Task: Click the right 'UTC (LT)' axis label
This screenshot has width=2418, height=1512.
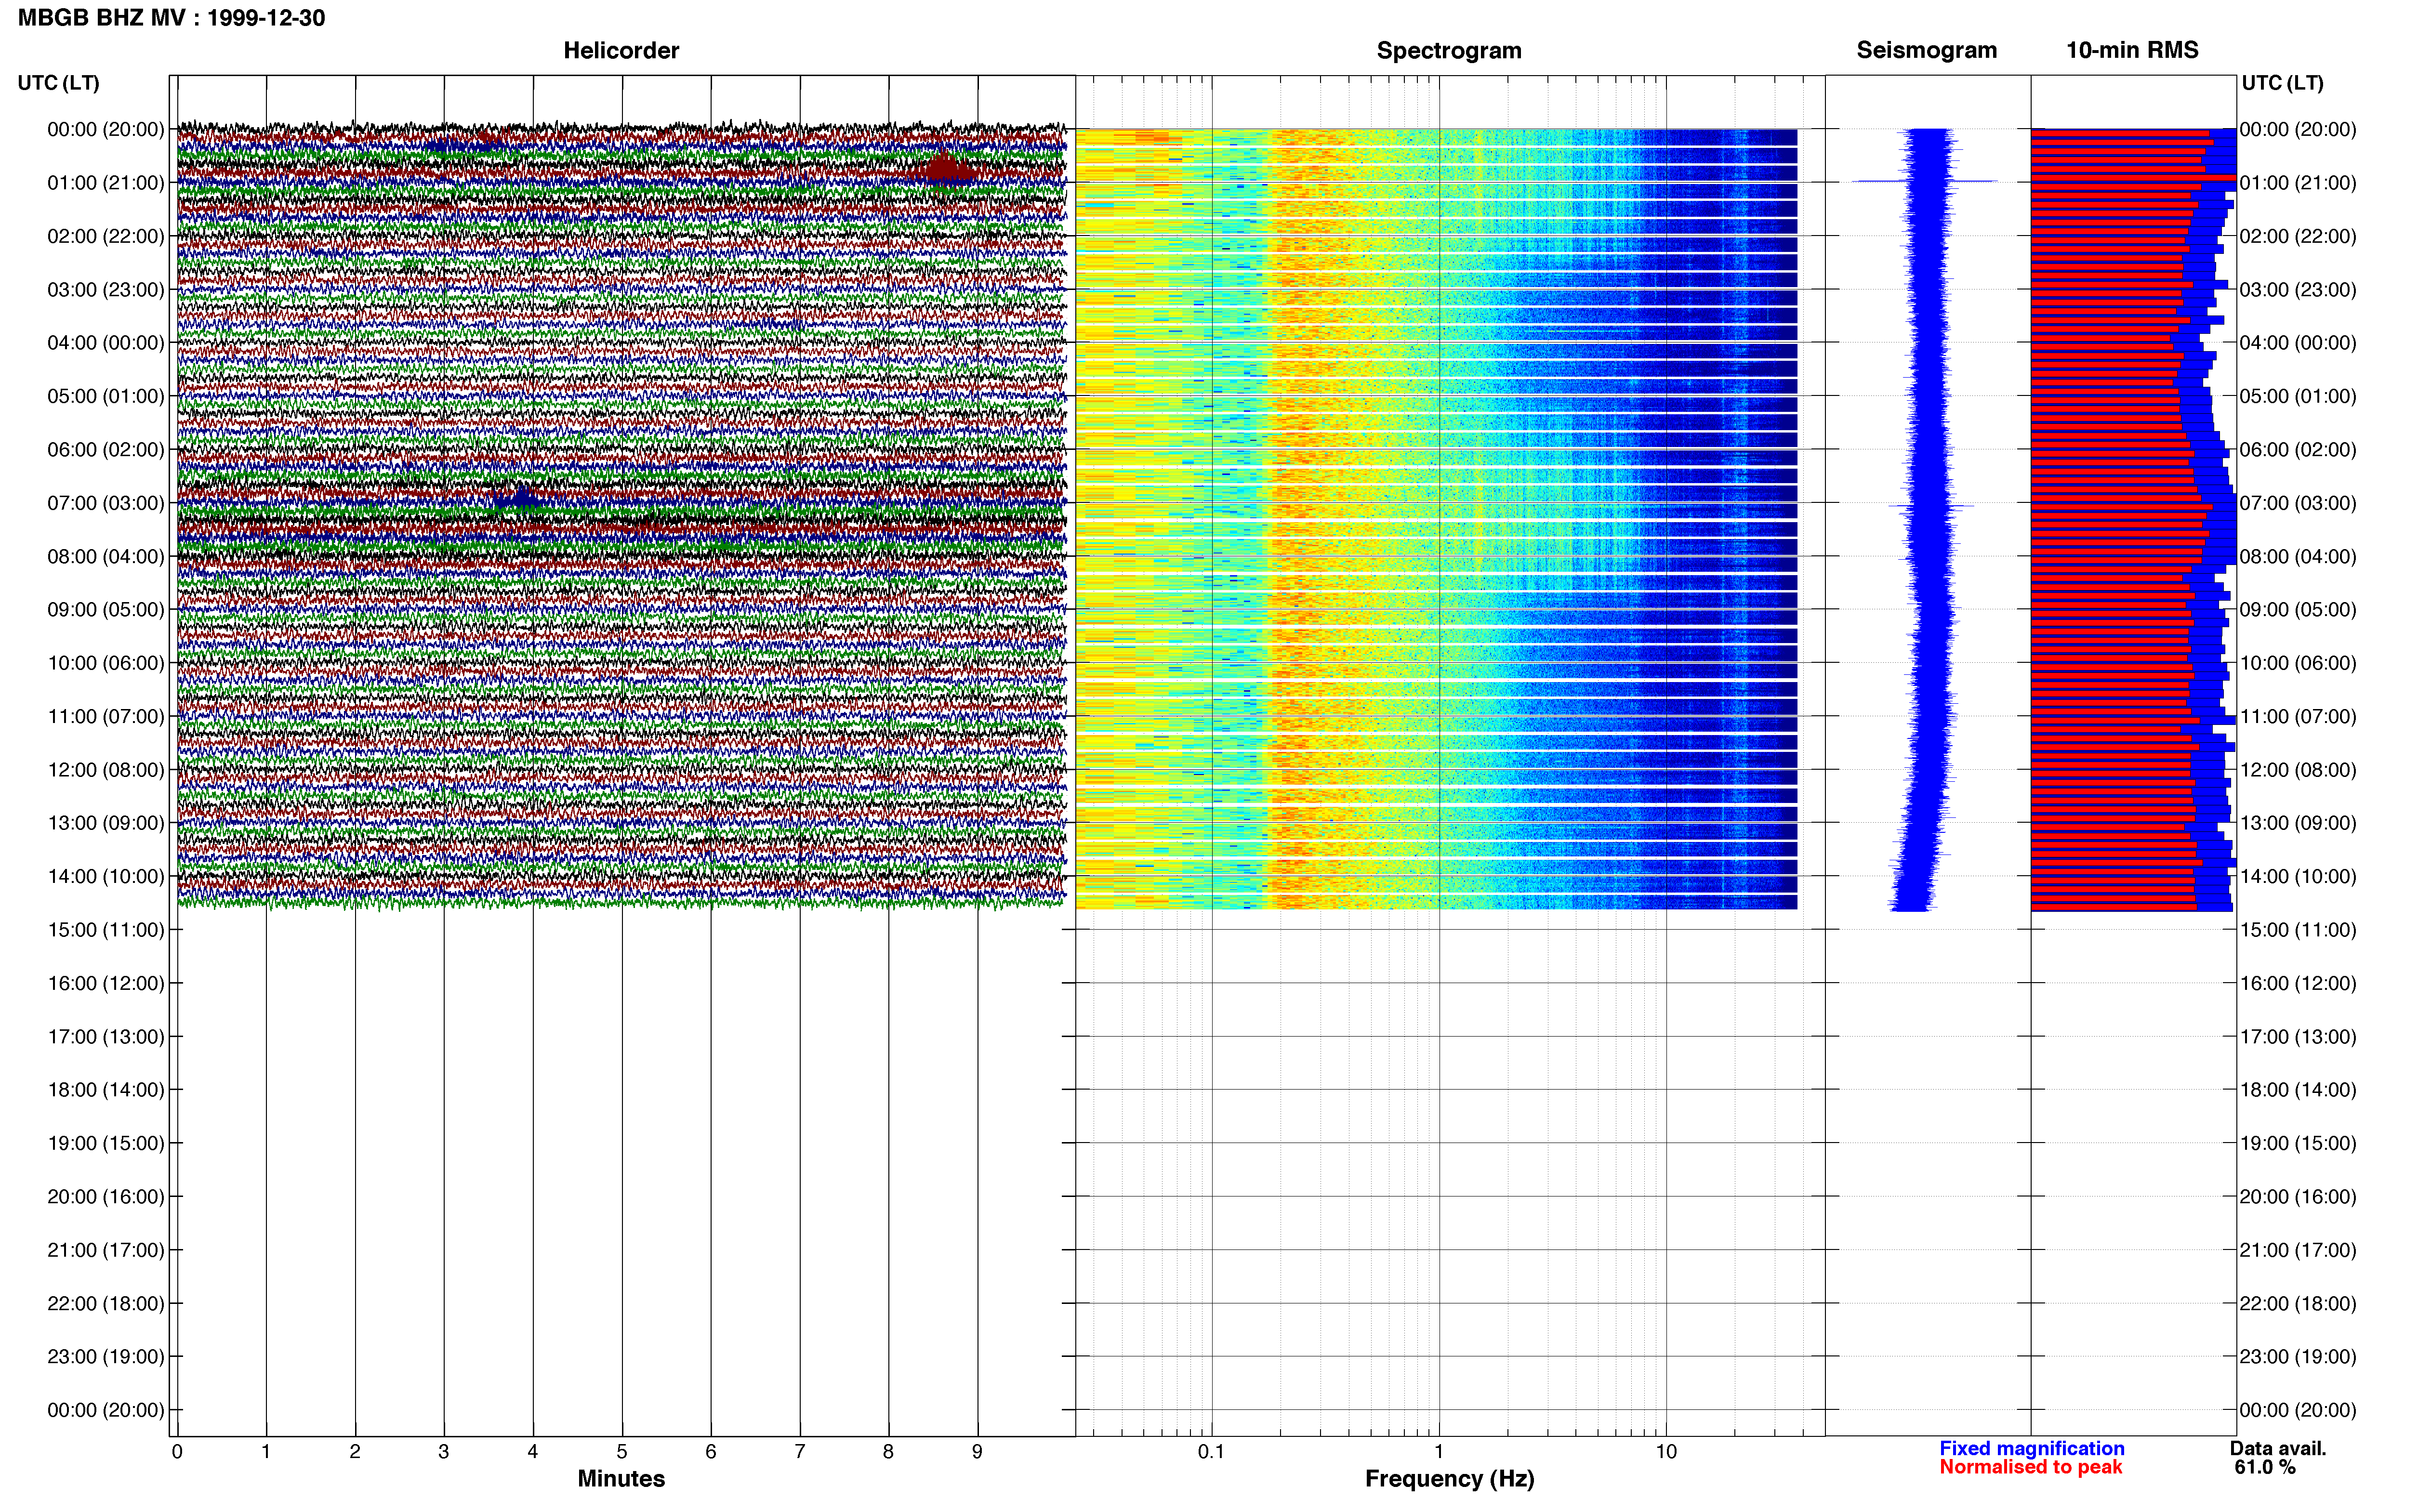Action: pyautogui.click(x=2282, y=83)
